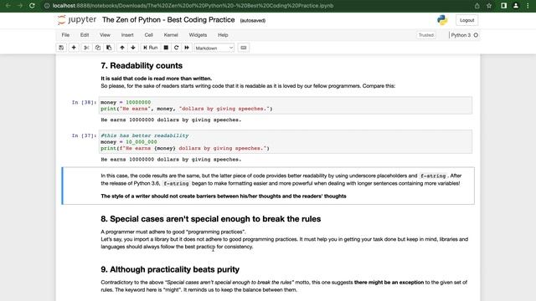Click the bold 'there might be an exception' text

pos(389,283)
